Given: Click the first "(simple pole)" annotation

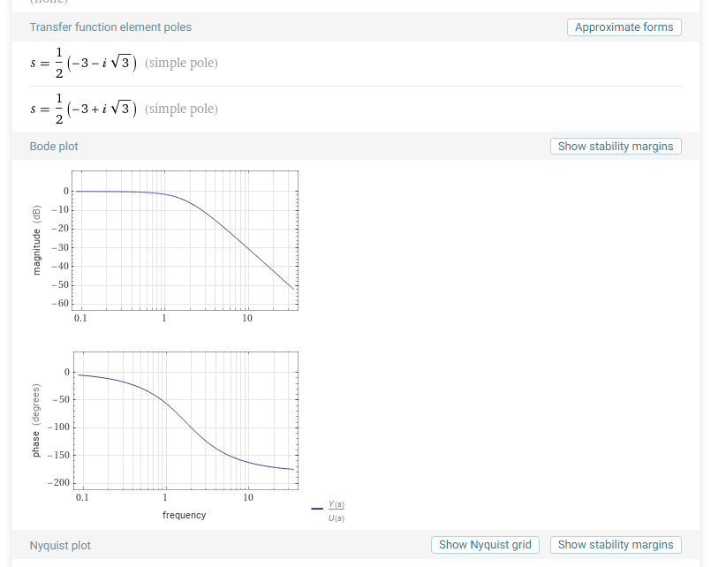Looking at the screenshot, I should tap(181, 64).
